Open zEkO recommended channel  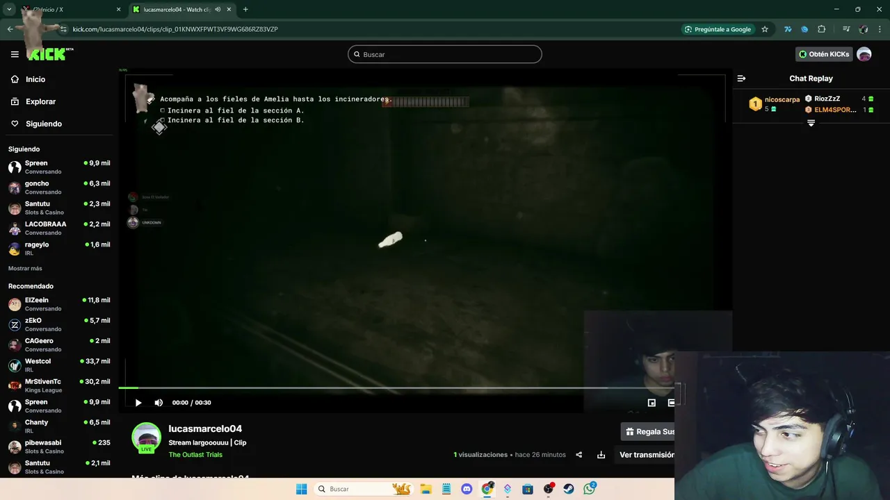coord(59,324)
